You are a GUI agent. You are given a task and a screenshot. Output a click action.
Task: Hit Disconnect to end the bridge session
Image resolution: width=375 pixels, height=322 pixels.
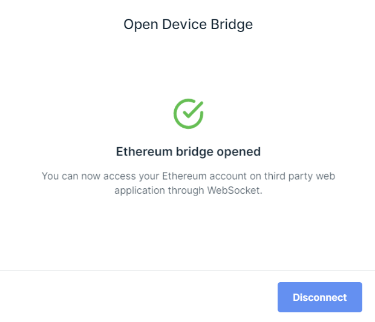pyautogui.click(x=319, y=297)
